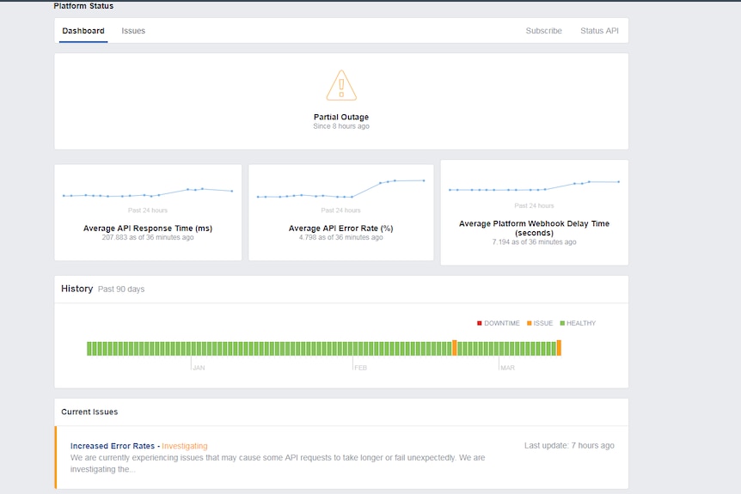Click the Average API Response Time (ms) label
The image size is (741, 494).
point(148,229)
